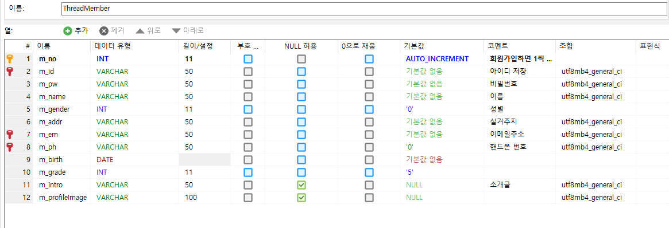Screen dimensions: 669x228
Task: Click the table name field ThreadMember
Action: [365, 8]
